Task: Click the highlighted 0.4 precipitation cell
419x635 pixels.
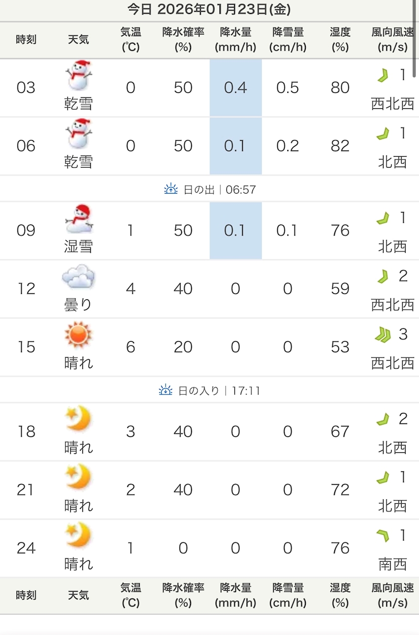Action: (235, 88)
